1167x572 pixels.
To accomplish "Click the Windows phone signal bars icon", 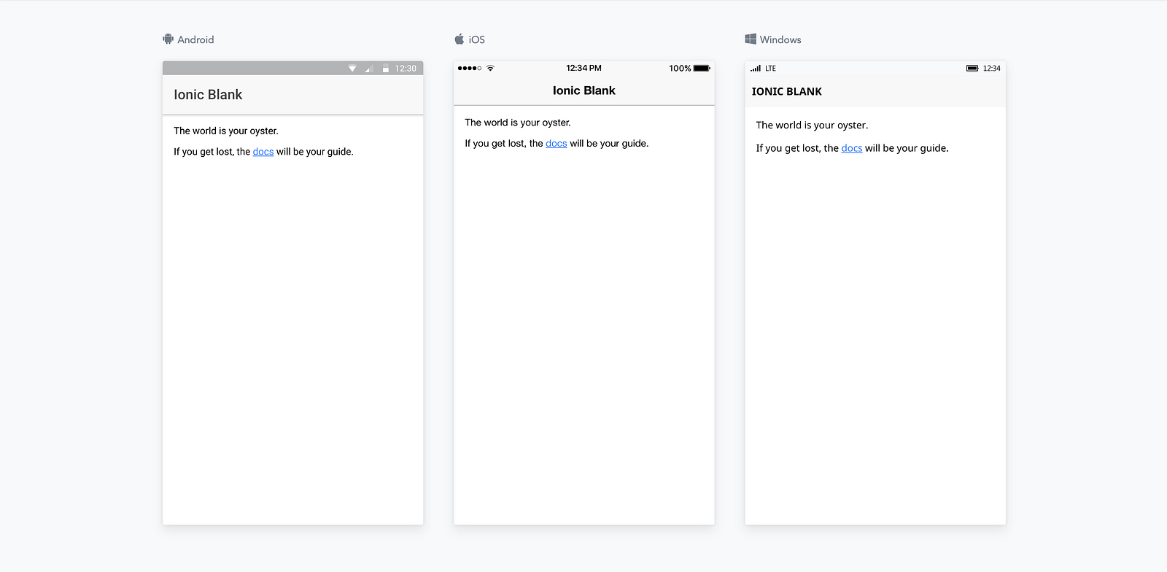I will pos(756,69).
